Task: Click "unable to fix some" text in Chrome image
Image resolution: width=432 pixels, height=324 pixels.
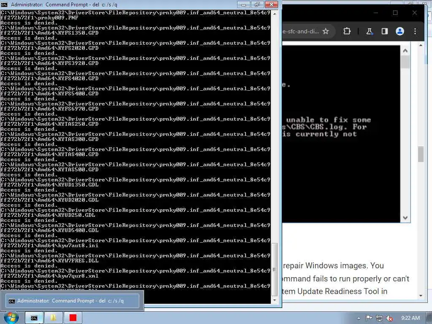Action: point(328,120)
